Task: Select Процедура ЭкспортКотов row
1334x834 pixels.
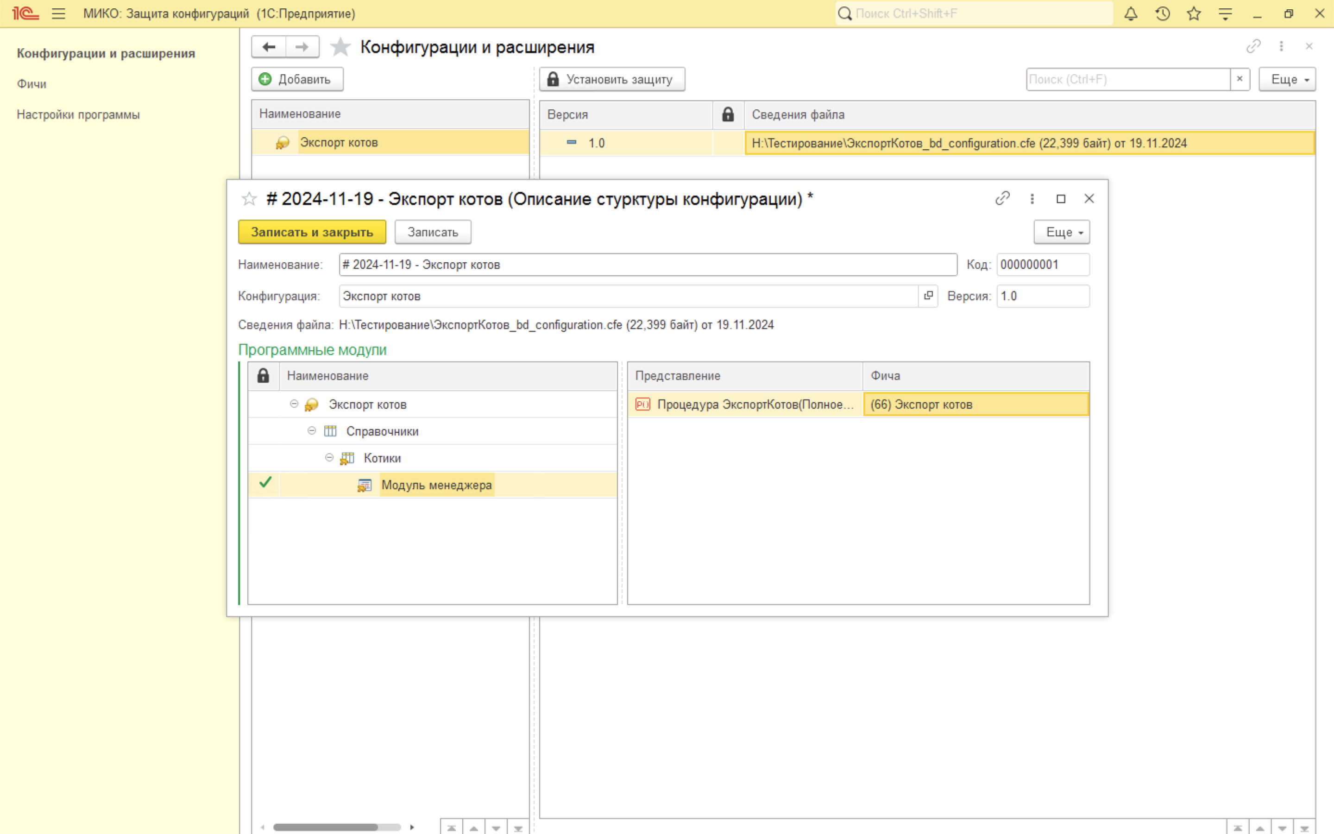Action: pos(745,404)
